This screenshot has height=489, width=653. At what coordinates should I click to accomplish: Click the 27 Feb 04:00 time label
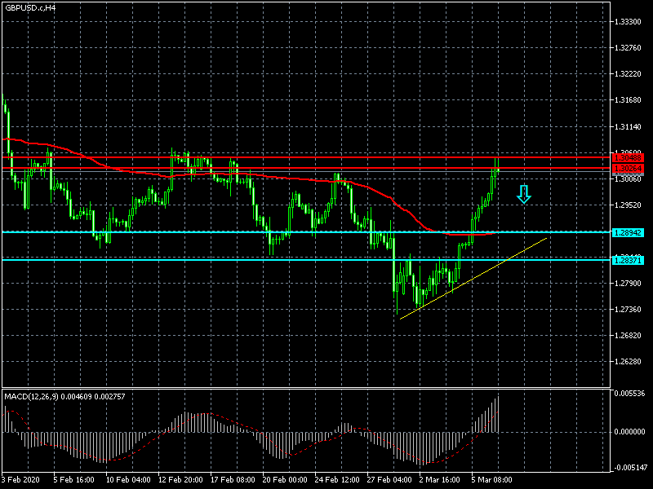click(388, 481)
